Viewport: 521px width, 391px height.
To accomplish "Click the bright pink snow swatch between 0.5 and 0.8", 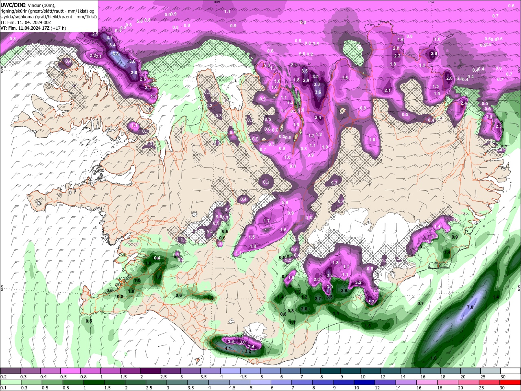I will (70, 371).
